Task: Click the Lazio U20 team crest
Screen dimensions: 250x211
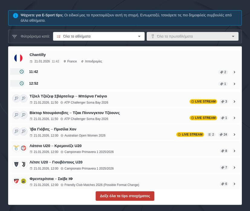Action: pyautogui.click(x=16, y=148)
